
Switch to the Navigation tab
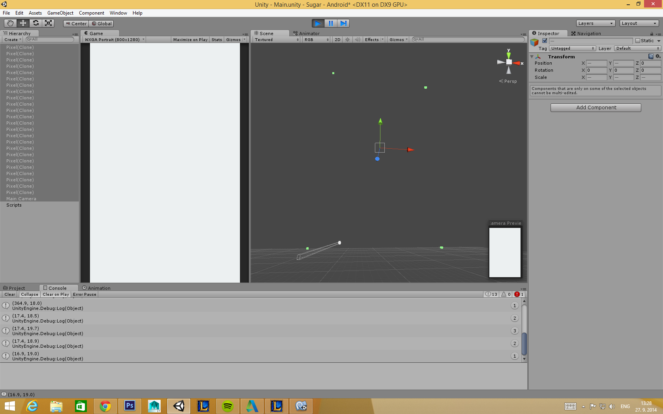(x=586, y=34)
